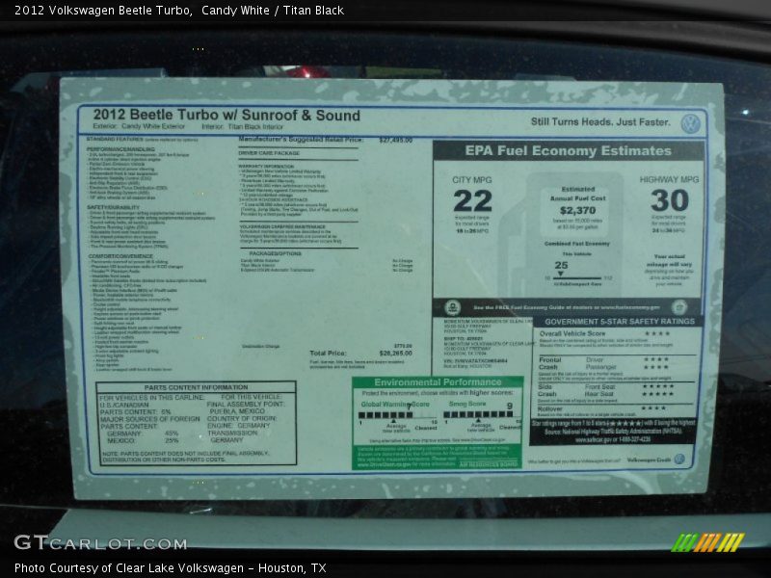The image size is (771, 578).
Task: Click the 'Still Turns Heads. Just Faster.' slogan
Action: 600,122
